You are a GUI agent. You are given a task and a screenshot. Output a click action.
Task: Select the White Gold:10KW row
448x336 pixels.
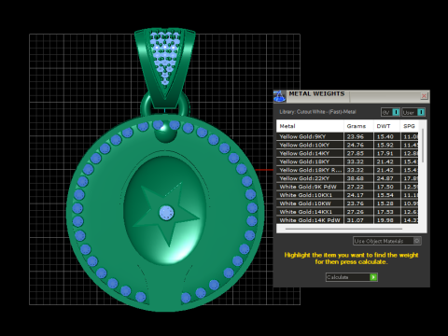click(347, 203)
